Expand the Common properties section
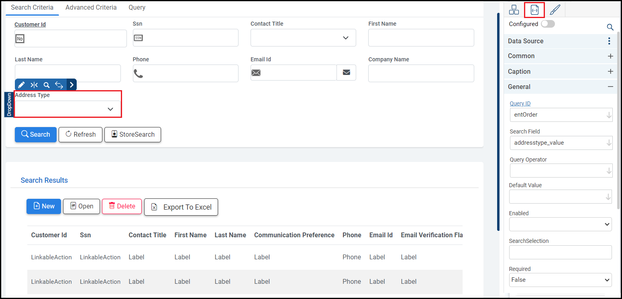Viewport: 622px width, 299px height. [610, 56]
